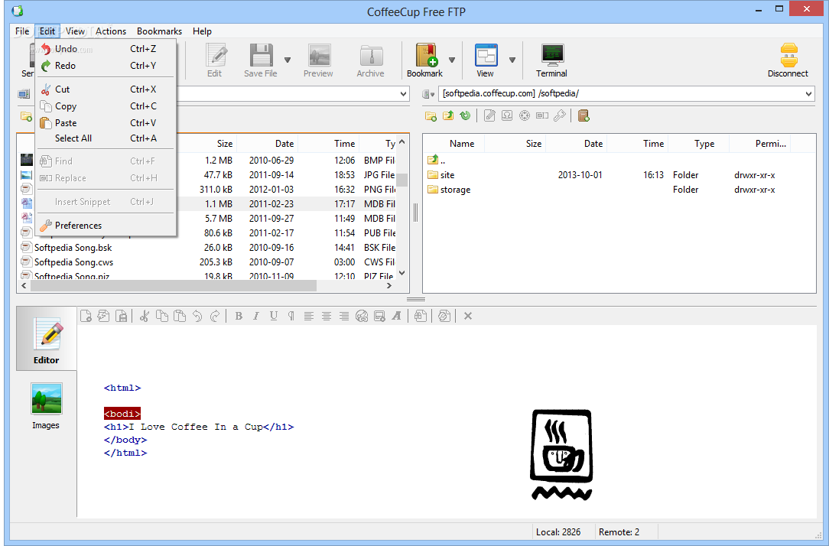Viewport: 829px width, 546px height.
Task: Add bookmark from remote pane toolbar
Action: (x=584, y=115)
